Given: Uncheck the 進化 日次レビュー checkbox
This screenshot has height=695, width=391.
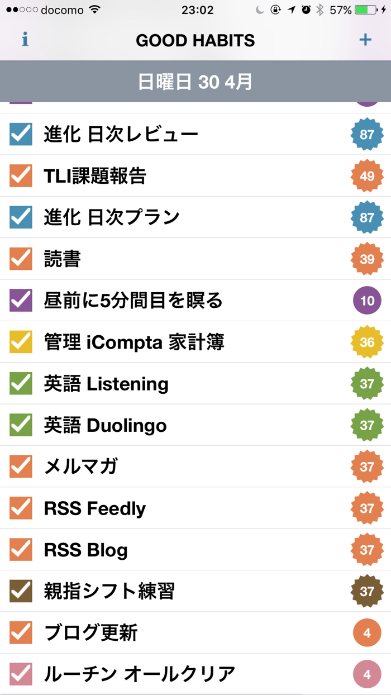Looking at the screenshot, I should [21, 134].
